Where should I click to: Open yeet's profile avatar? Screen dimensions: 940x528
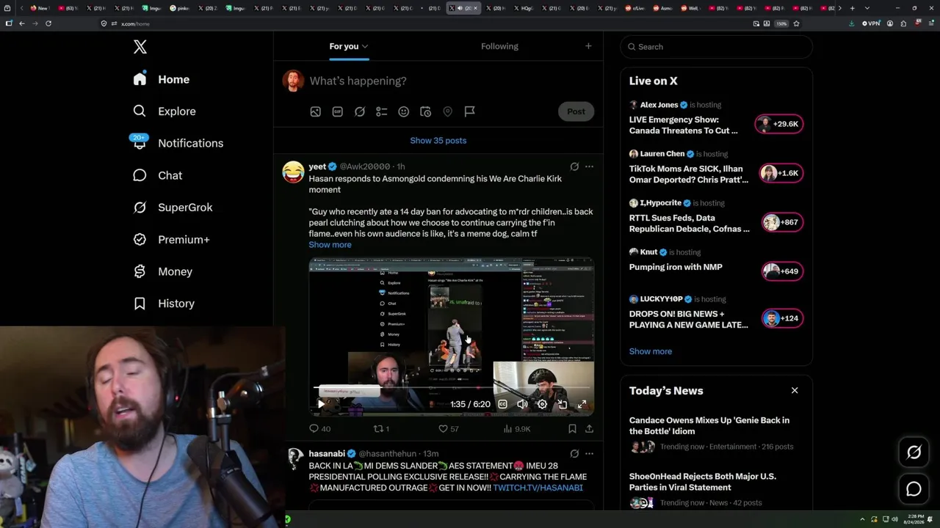(x=293, y=172)
